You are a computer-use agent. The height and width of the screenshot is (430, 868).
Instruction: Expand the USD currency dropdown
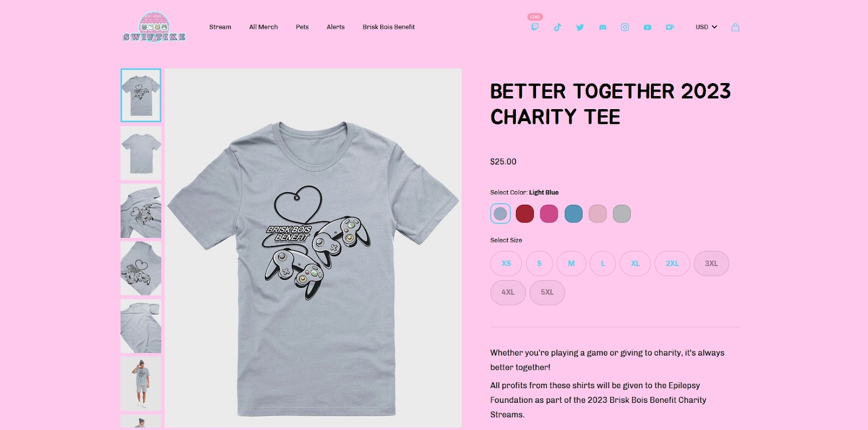(x=706, y=27)
